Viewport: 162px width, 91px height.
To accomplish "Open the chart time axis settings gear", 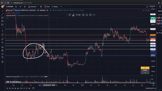I will point(153,85).
